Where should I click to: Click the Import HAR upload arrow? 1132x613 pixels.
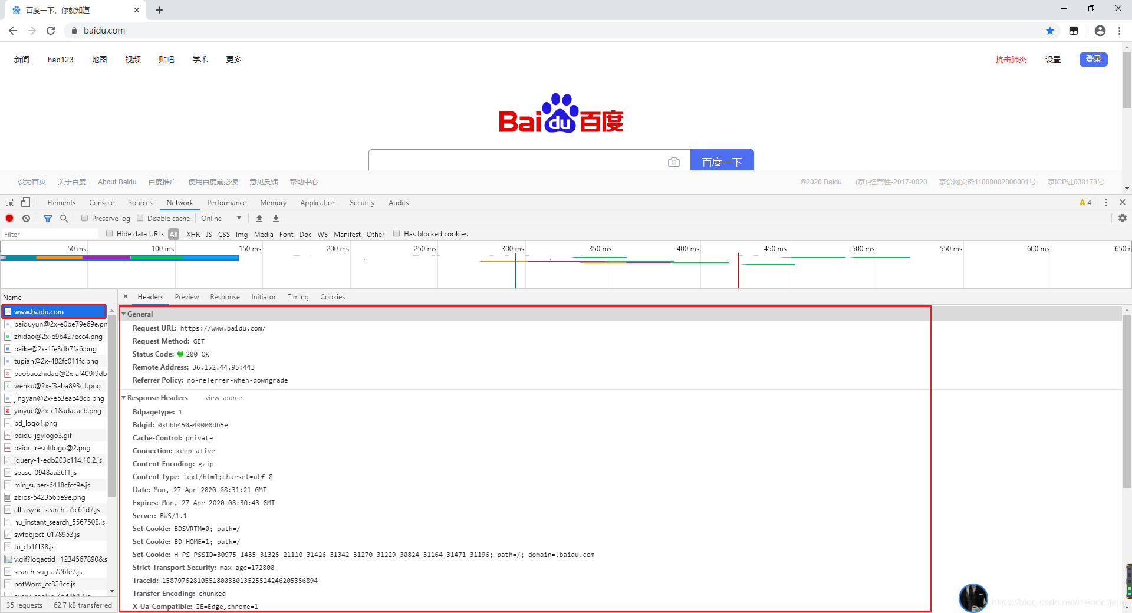[259, 218]
